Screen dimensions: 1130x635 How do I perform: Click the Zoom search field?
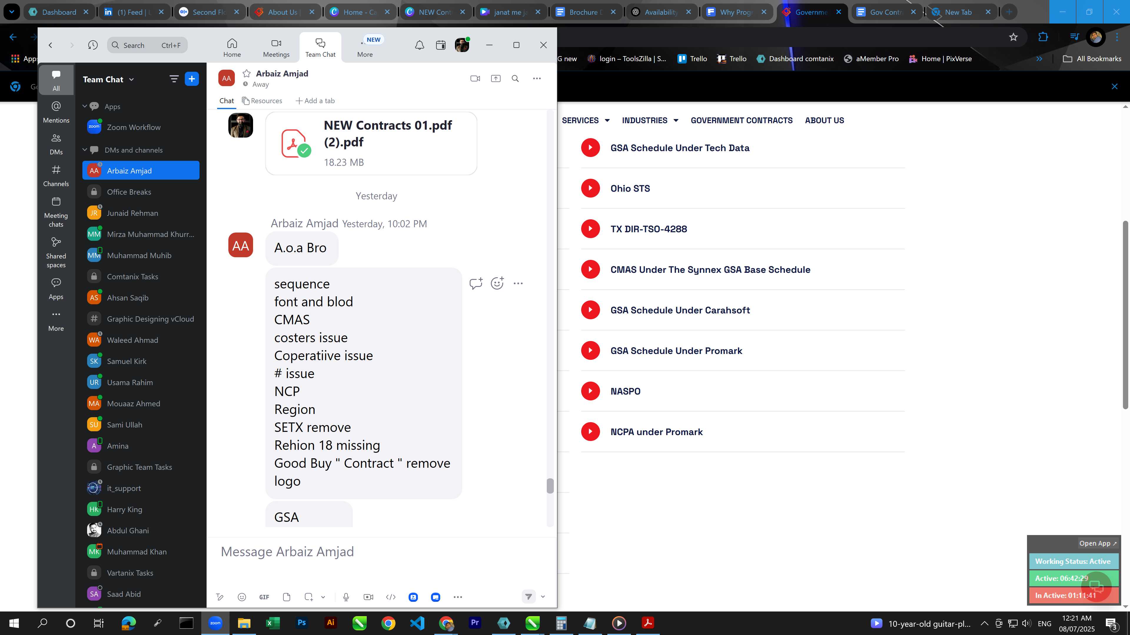[x=147, y=45]
